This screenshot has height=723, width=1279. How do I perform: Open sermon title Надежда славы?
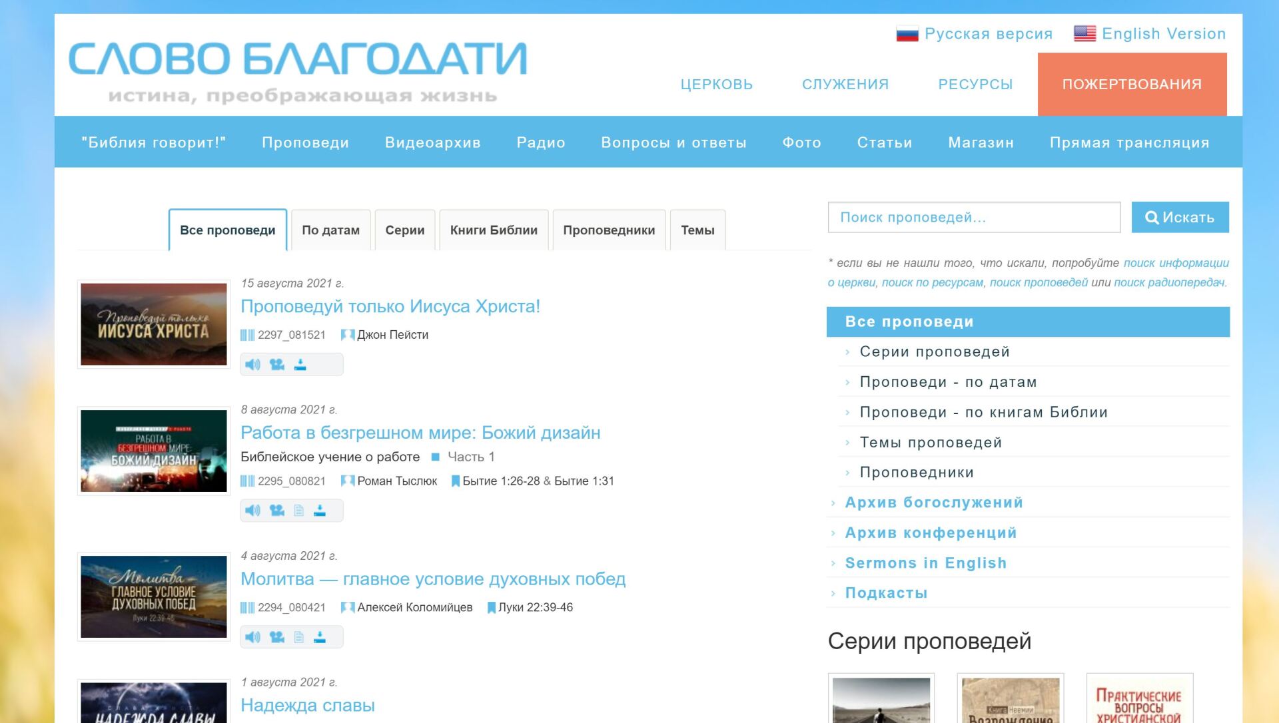pyautogui.click(x=308, y=706)
